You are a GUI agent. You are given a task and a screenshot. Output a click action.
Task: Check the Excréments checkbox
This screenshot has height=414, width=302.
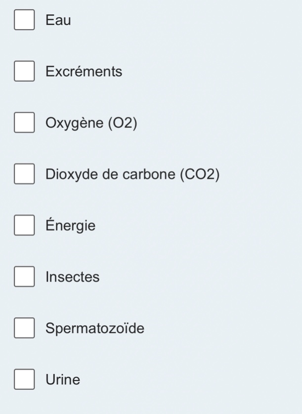tap(24, 71)
